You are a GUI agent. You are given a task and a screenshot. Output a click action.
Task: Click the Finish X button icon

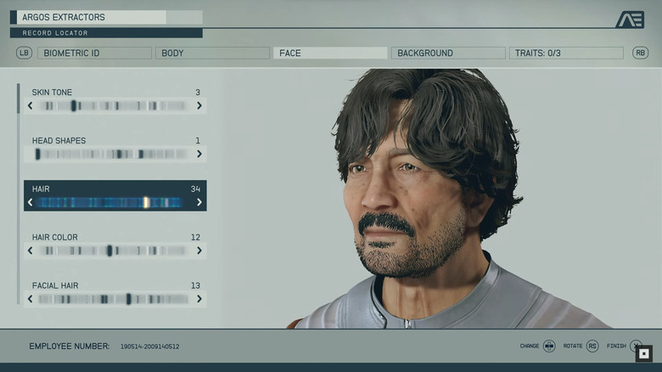635,346
